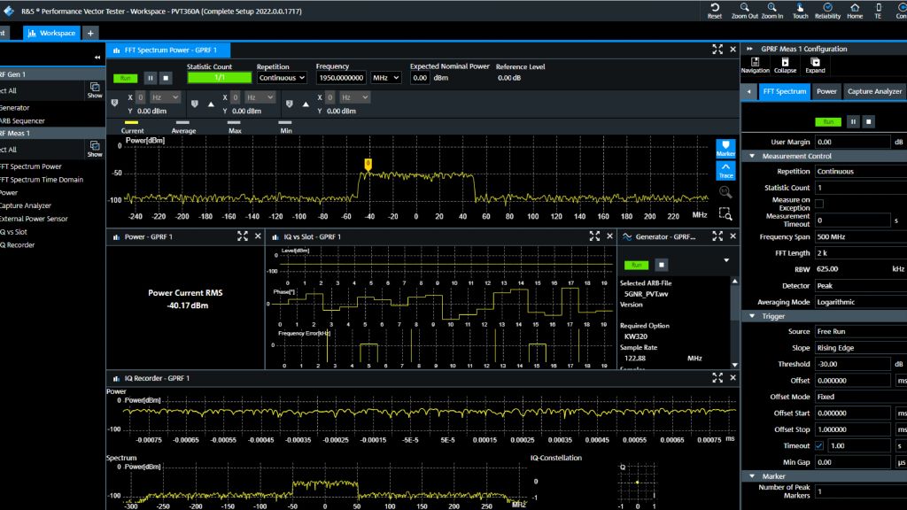Click the Navigation icon in the configuration panel

pyautogui.click(x=755, y=65)
